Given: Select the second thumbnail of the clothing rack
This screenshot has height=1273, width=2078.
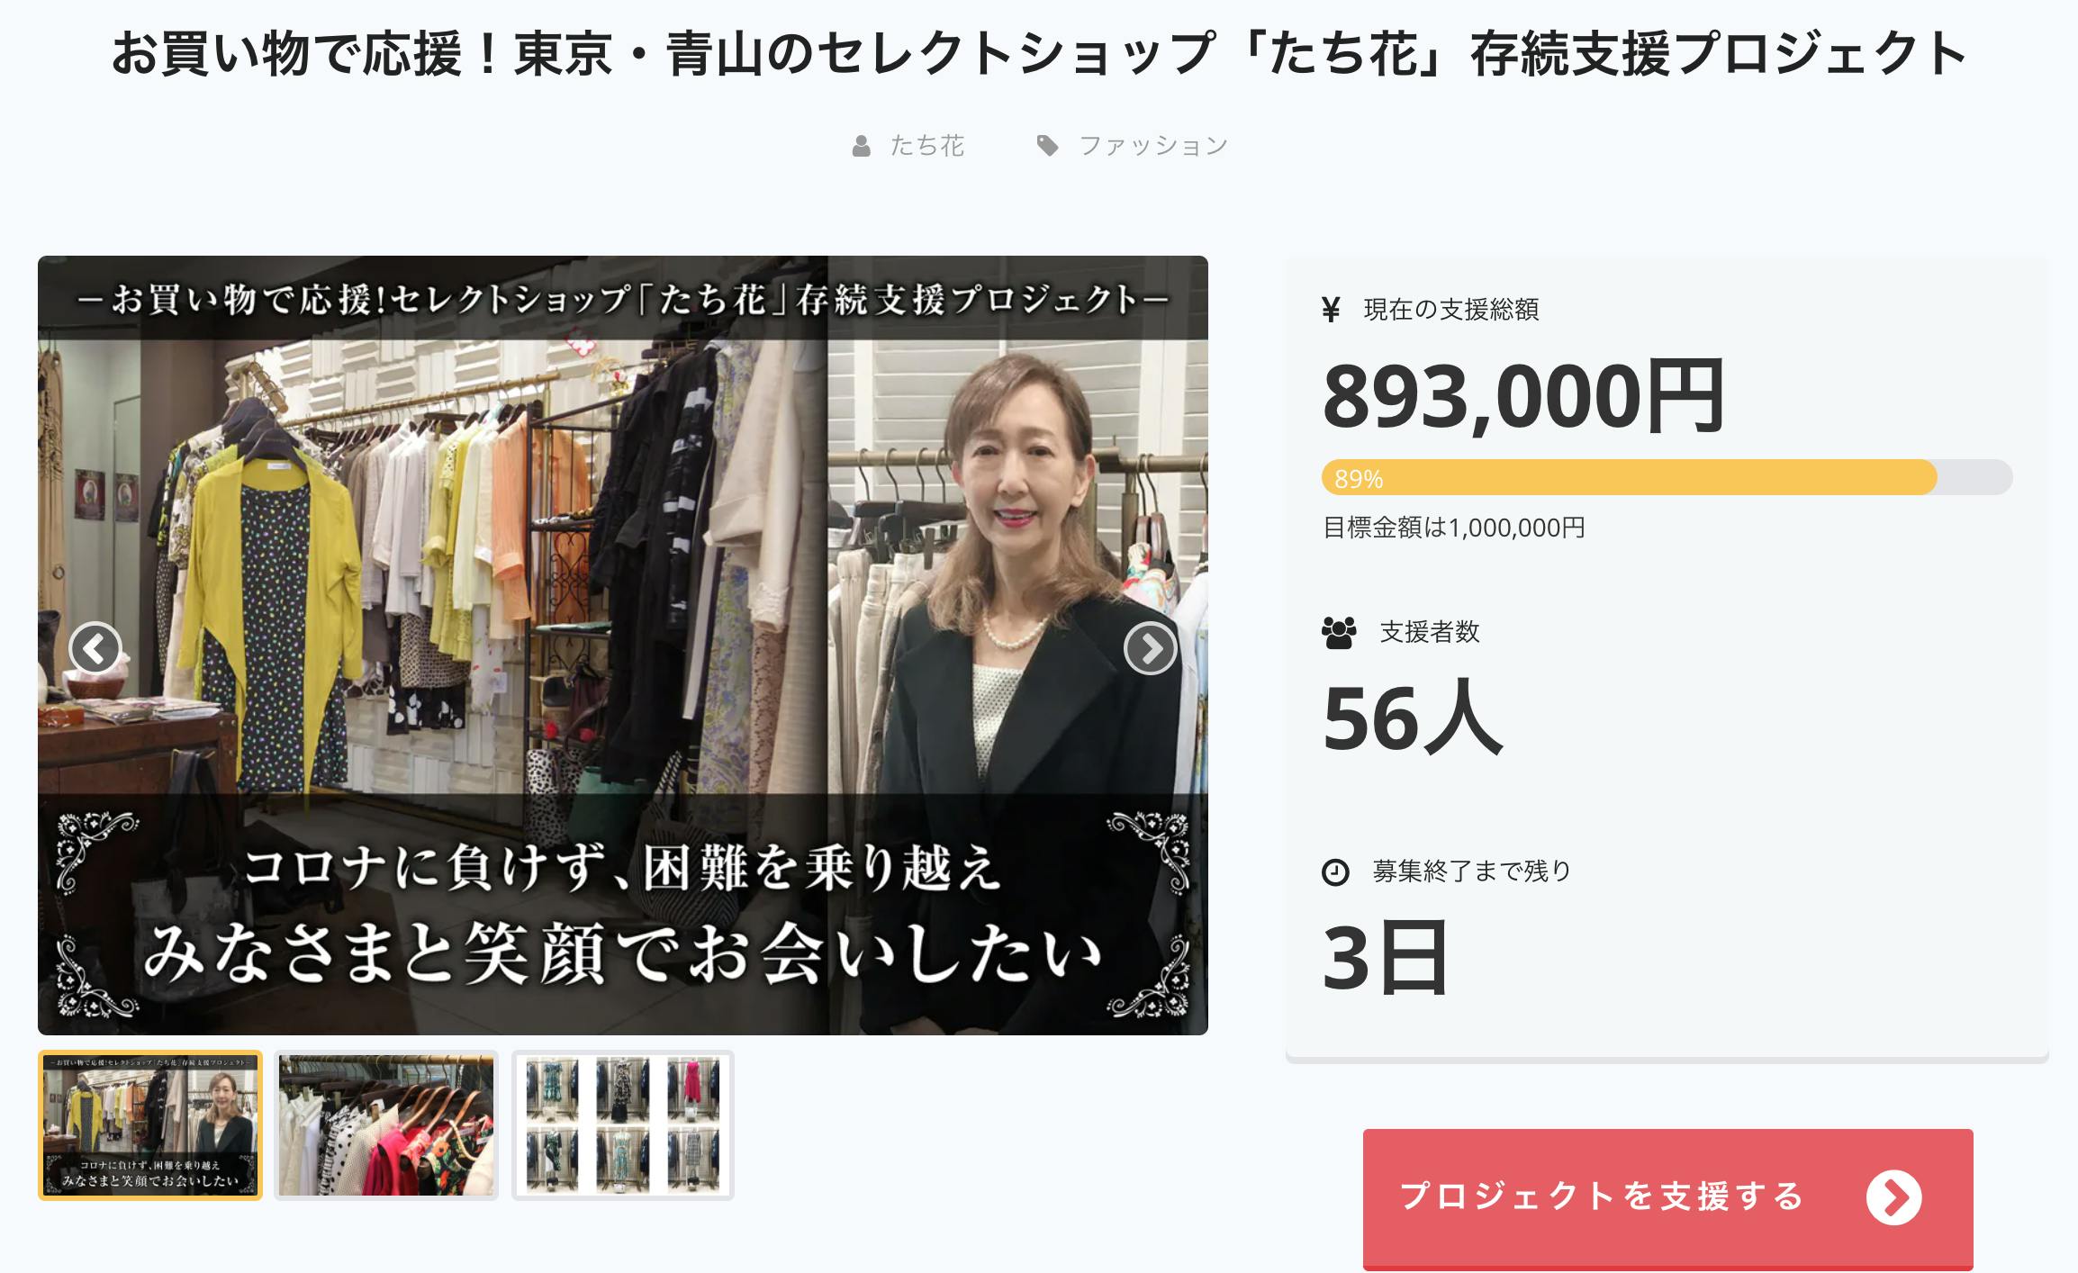Looking at the screenshot, I should [x=386, y=1125].
